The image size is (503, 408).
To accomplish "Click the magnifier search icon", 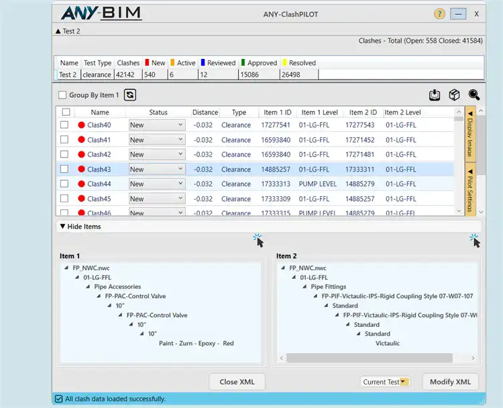I will (x=473, y=95).
